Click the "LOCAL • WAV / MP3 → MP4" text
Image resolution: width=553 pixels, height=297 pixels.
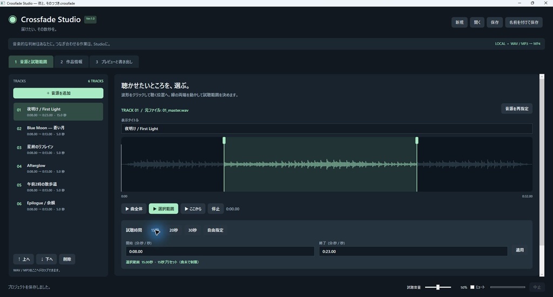tap(517, 44)
